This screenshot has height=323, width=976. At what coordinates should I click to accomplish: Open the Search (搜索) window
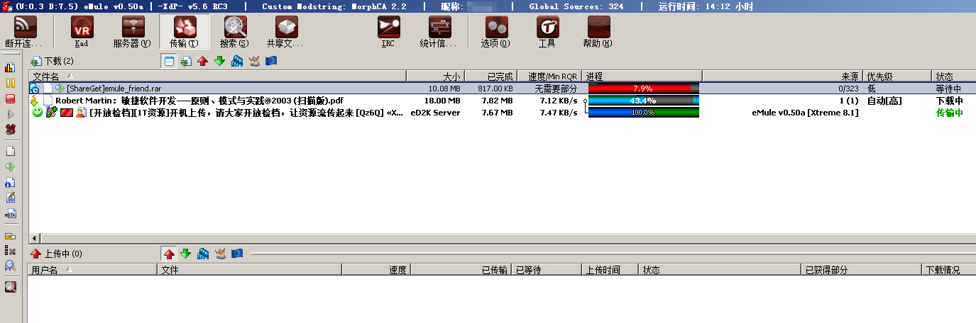coord(235,32)
